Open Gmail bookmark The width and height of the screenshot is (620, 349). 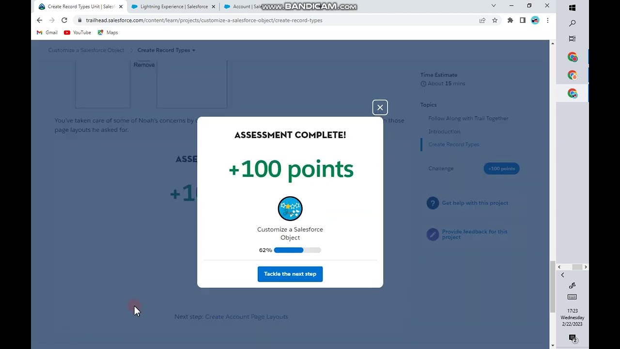click(47, 32)
